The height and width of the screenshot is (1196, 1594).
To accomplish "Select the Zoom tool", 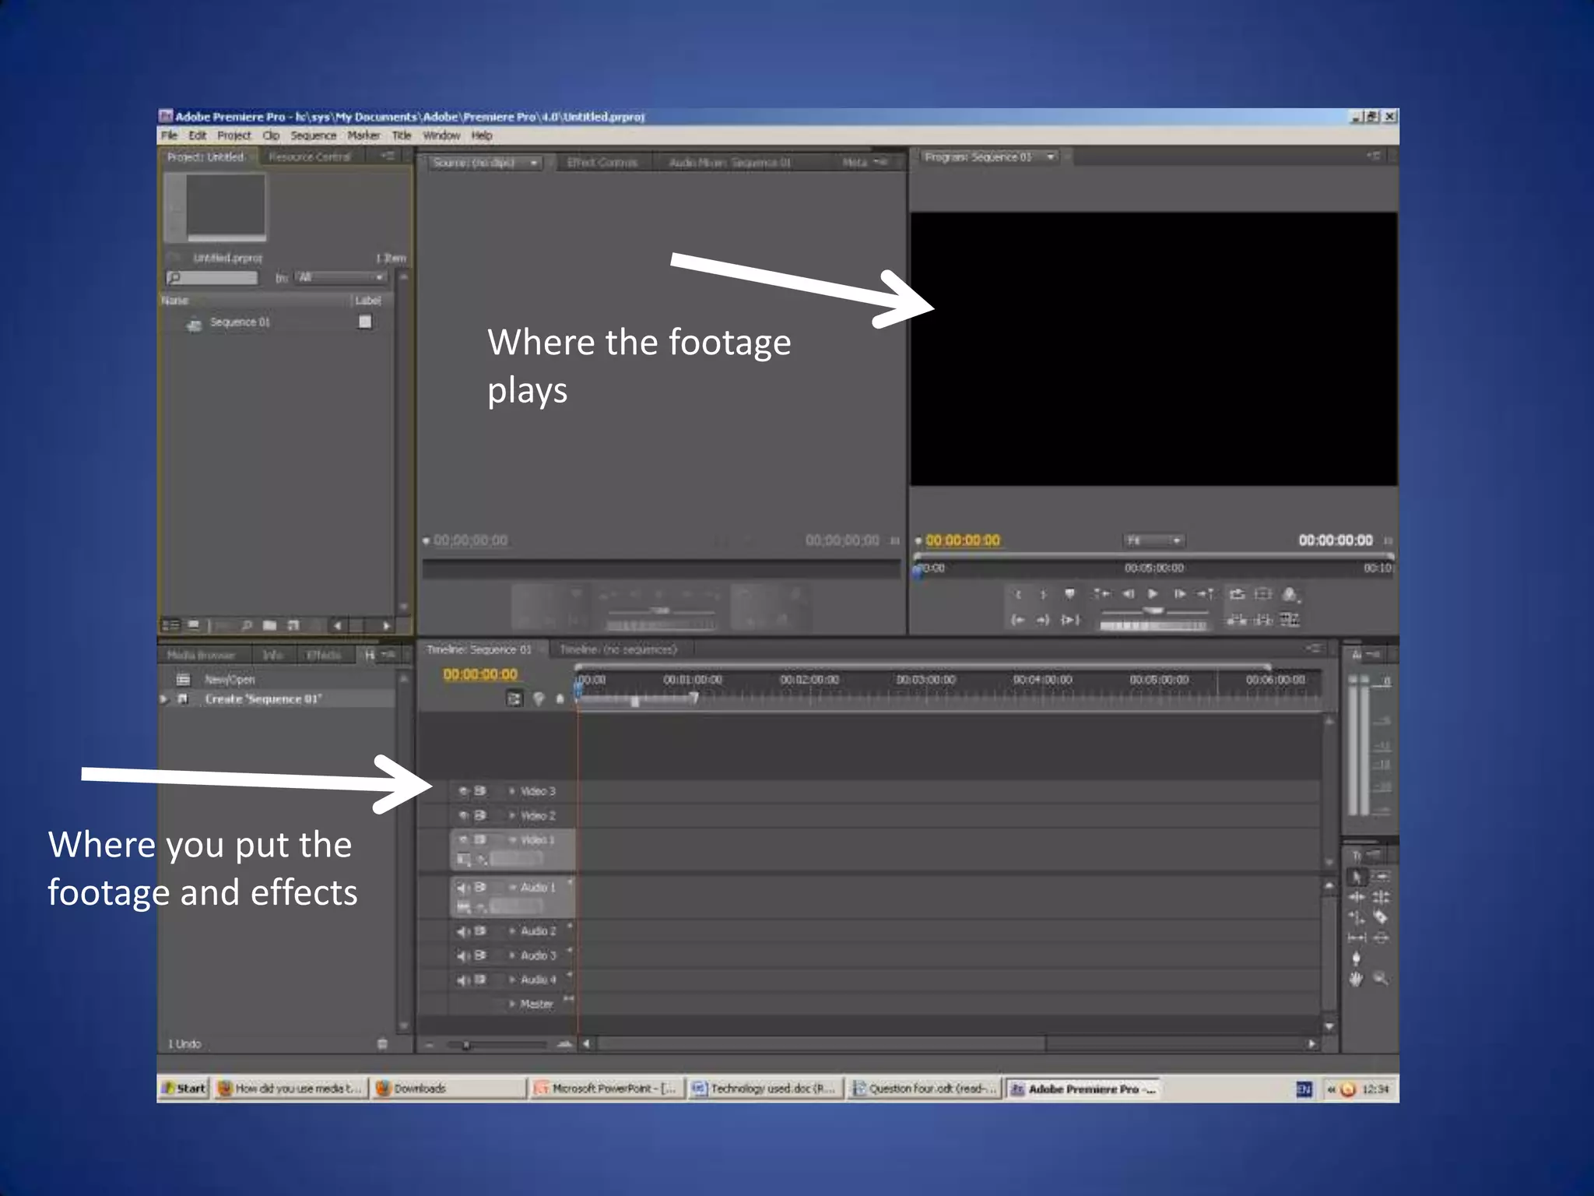I will pyautogui.click(x=1382, y=979).
